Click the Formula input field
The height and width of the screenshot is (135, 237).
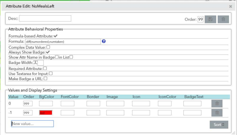tap(63, 42)
